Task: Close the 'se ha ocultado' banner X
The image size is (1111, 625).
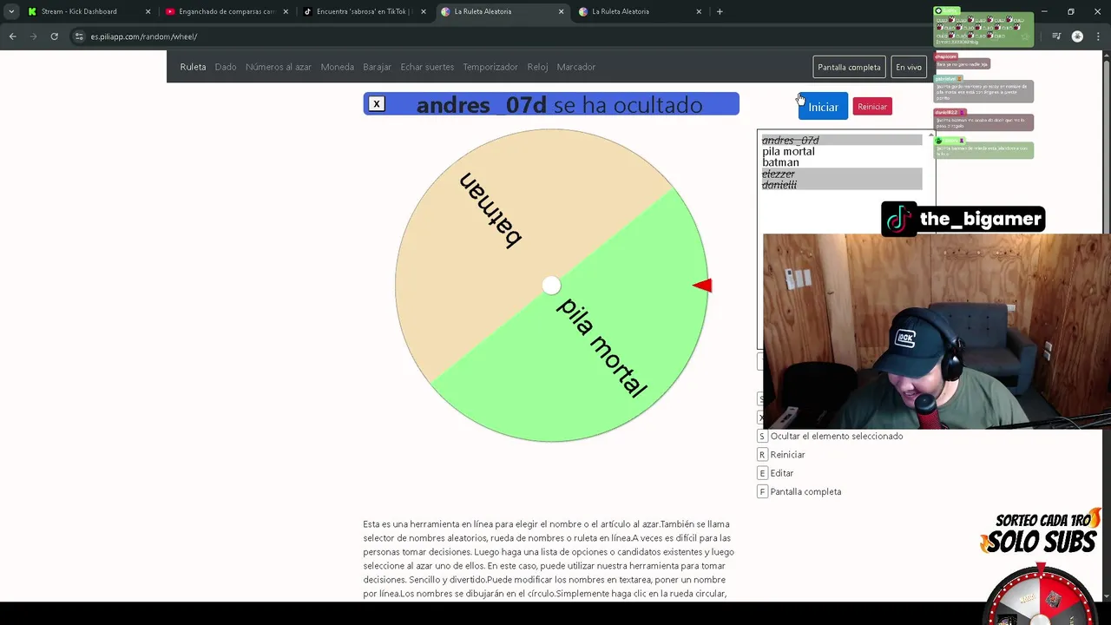Action: tap(376, 104)
